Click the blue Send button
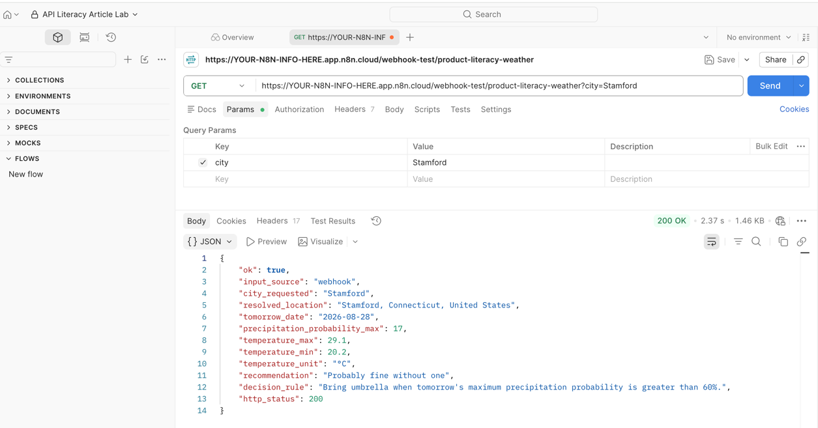The image size is (818, 428). point(770,86)
